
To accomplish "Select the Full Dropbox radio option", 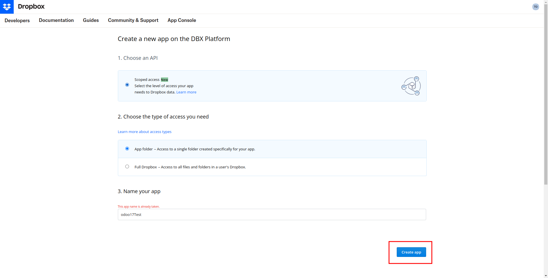I will click(127, 167).
